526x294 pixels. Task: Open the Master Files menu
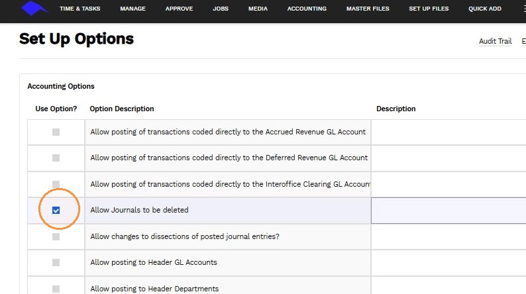pyautogui.click(x=368, y=9)
